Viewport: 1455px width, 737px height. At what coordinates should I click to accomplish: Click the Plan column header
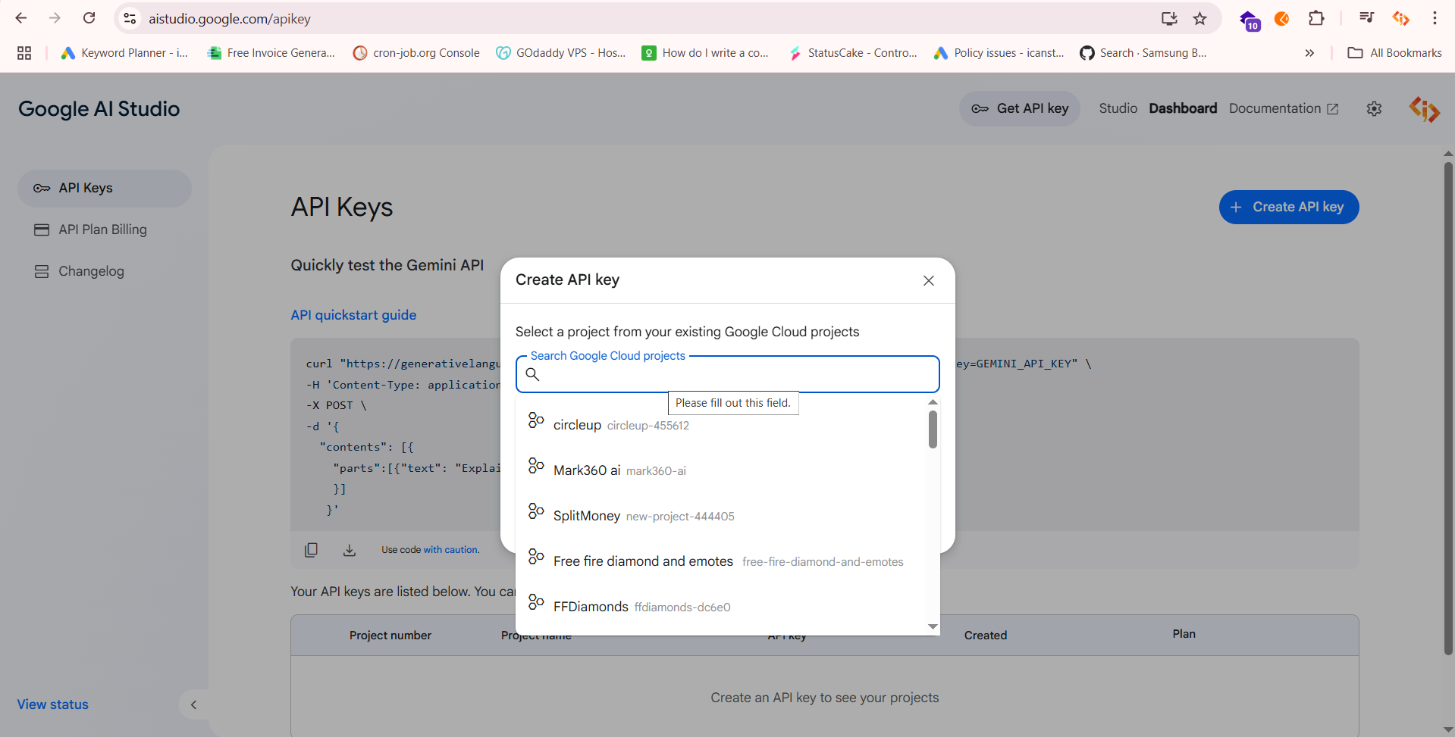point(1184,634)
